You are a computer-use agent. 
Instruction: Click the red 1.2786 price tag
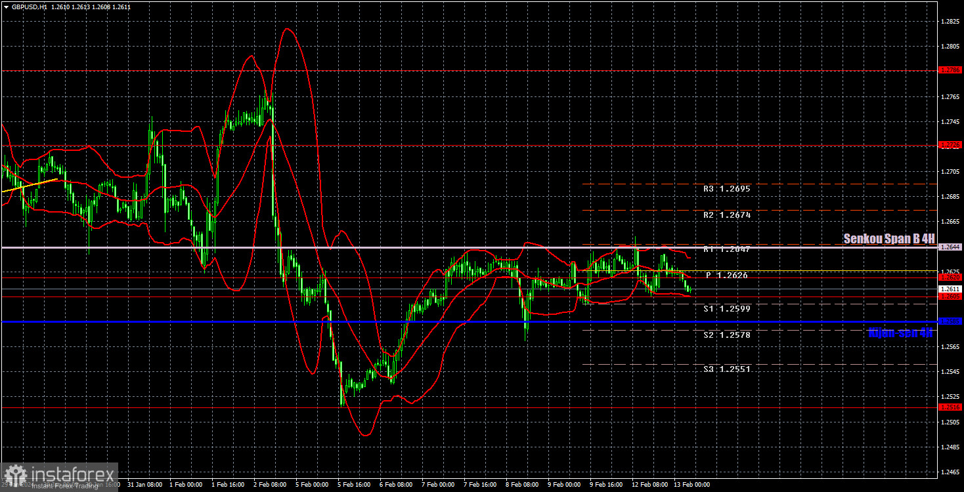[x=950, y=70]
